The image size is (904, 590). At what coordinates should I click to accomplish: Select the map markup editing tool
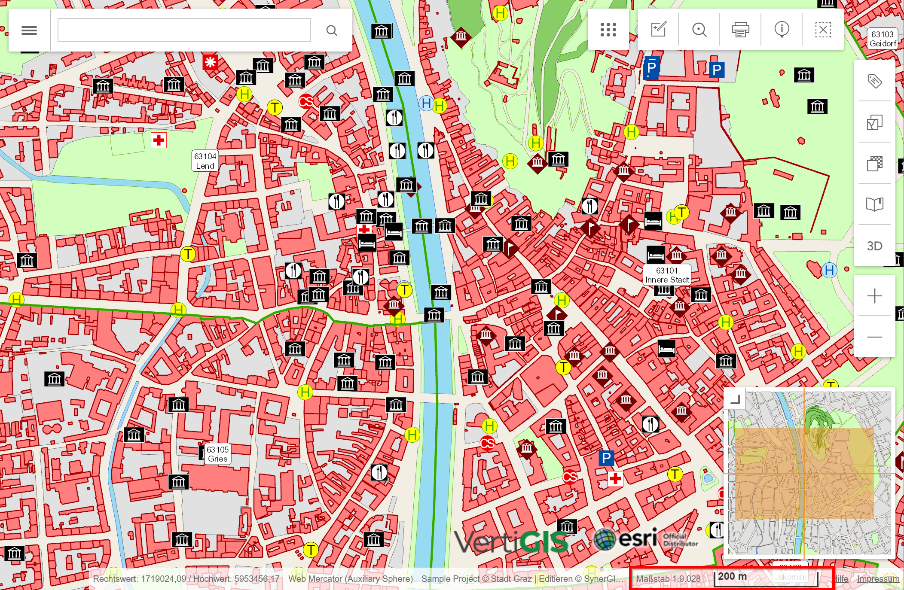pos(658,29)
